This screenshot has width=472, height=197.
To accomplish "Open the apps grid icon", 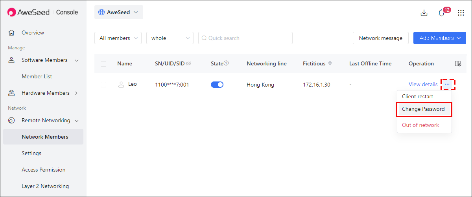I will click(461, 13).
